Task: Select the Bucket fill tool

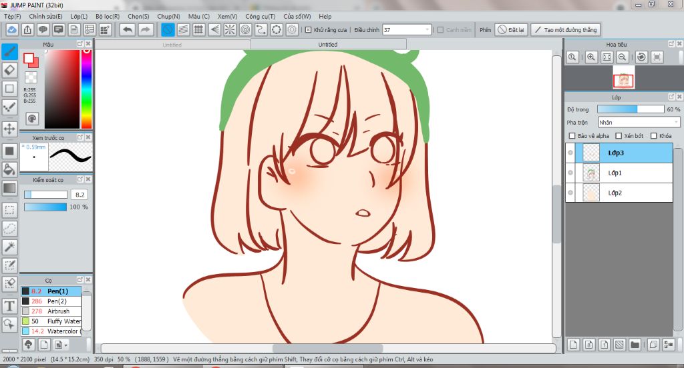Action: pos(9,169)
